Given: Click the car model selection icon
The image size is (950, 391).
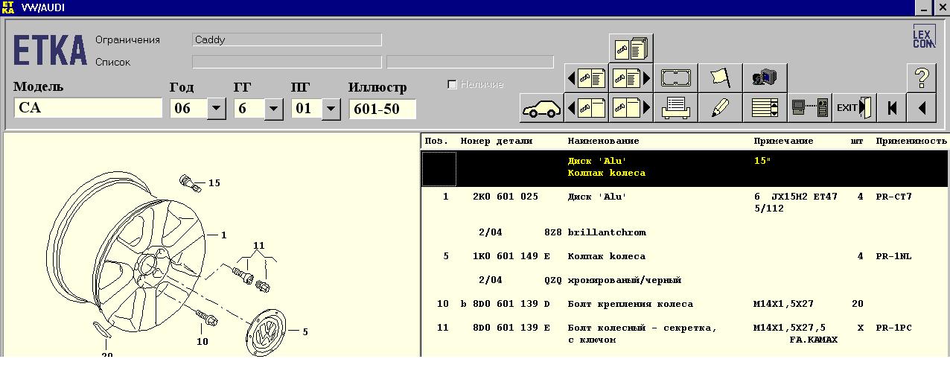Looking at the screenshot, I should 541,108.
